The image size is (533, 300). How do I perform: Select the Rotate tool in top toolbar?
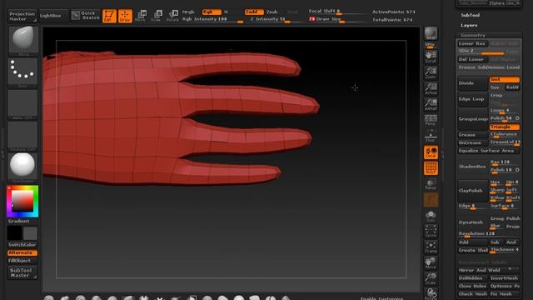[x=172, y=16]
